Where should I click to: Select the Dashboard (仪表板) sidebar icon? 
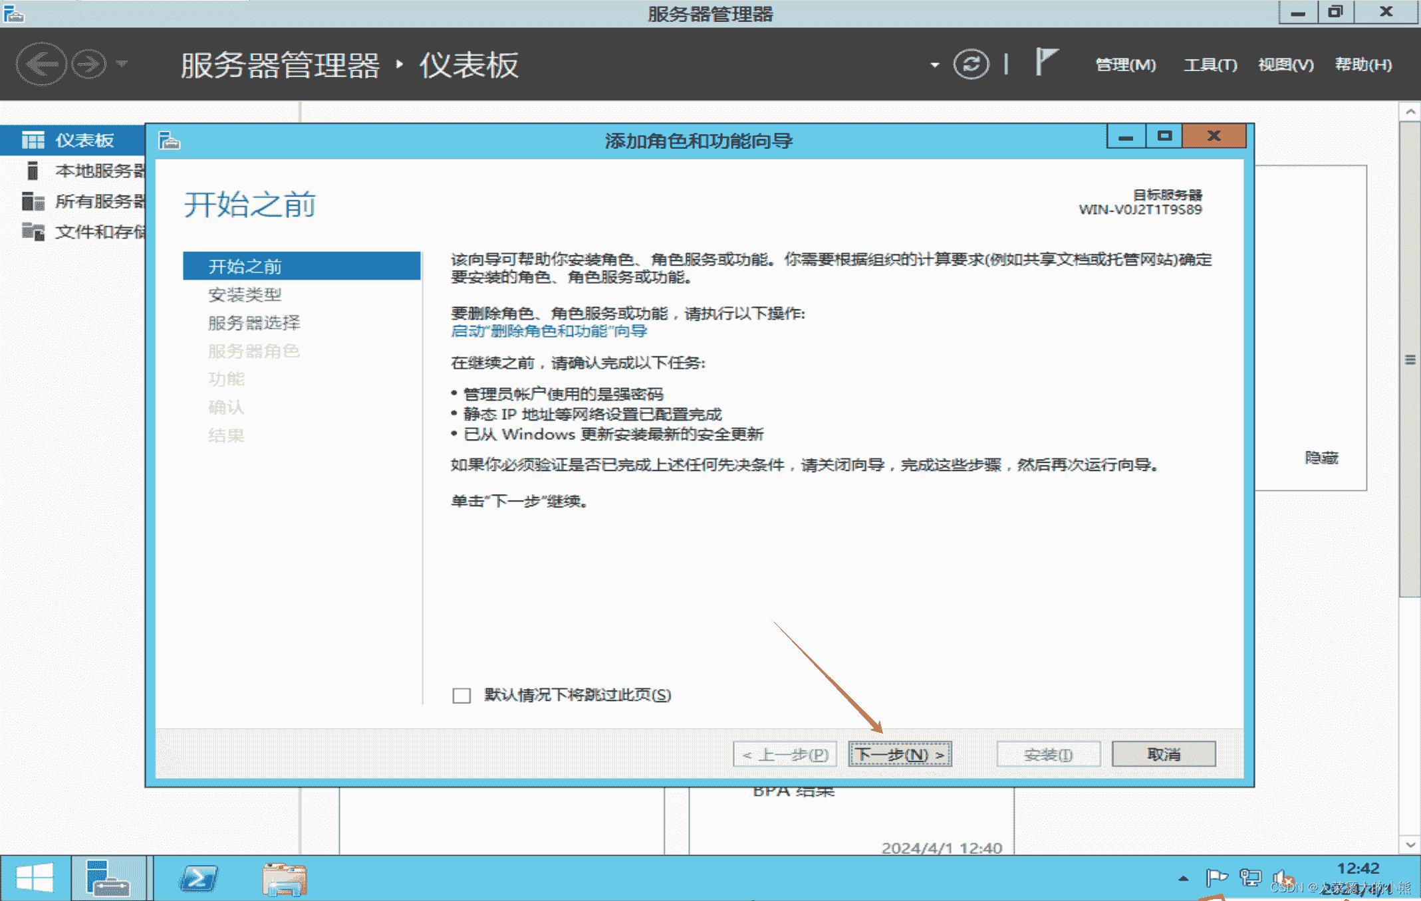click(33, 140)
